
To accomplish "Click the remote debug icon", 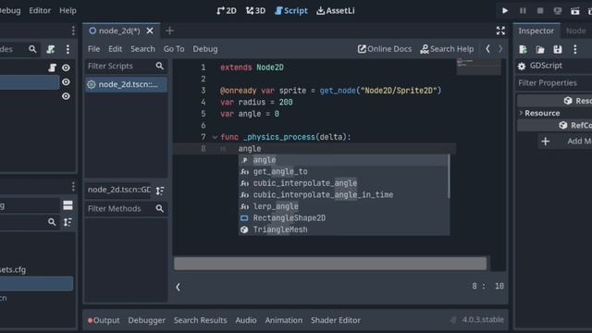I will [558, 10].
